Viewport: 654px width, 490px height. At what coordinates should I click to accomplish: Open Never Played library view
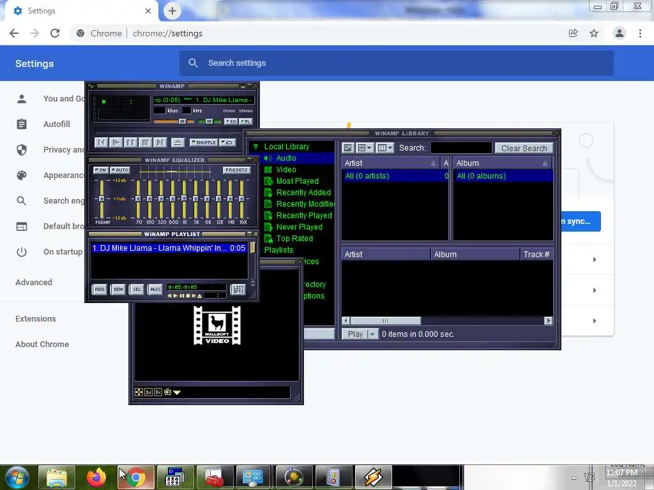(x=299, y=227)
